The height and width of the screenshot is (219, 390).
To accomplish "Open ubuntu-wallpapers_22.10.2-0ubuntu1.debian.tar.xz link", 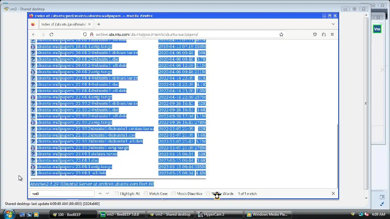I will coord(87,103).
